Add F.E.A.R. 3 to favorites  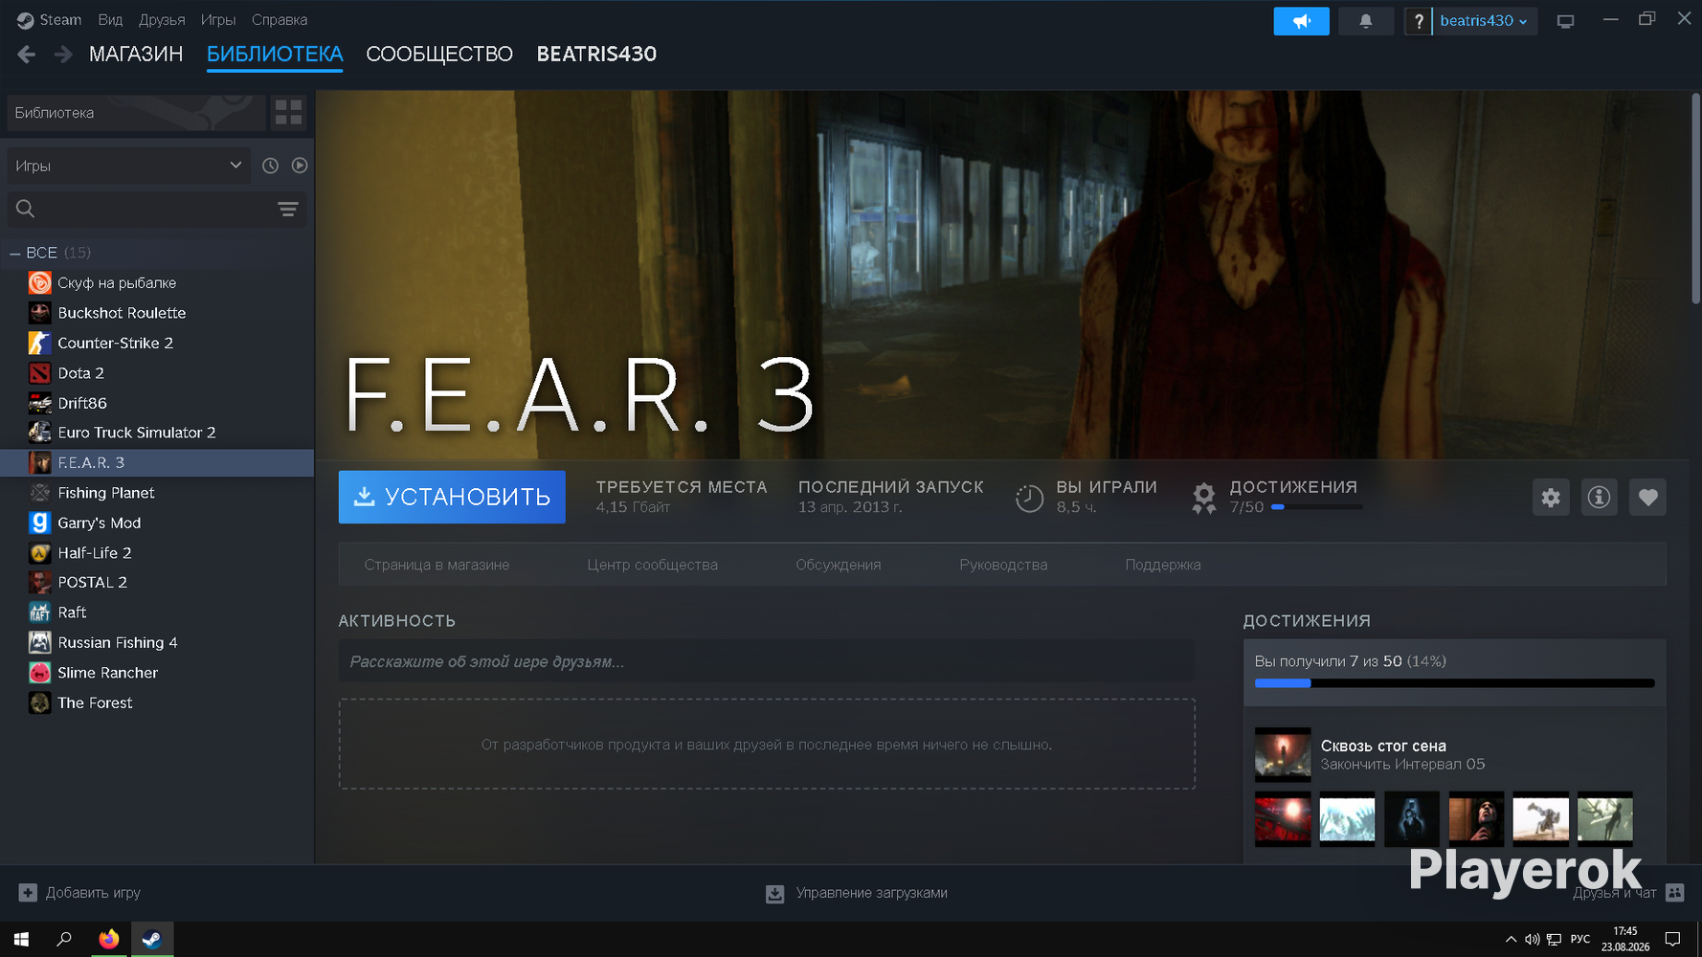tap(1647, 497)
